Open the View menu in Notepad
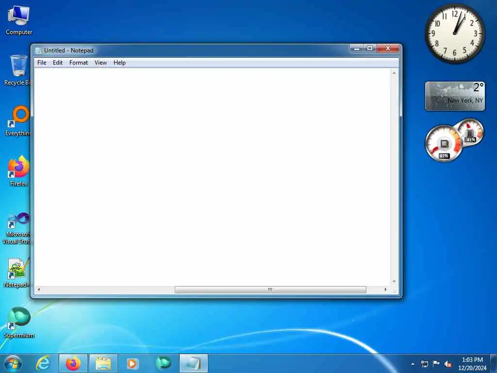This screenshot has width=497, height=373. 100,63
